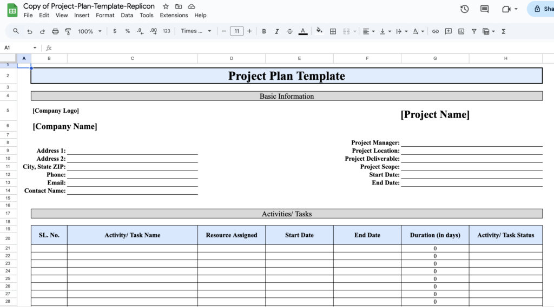
Task: Insert a comment from the toolbar
Action: click(x=449, y=31)
